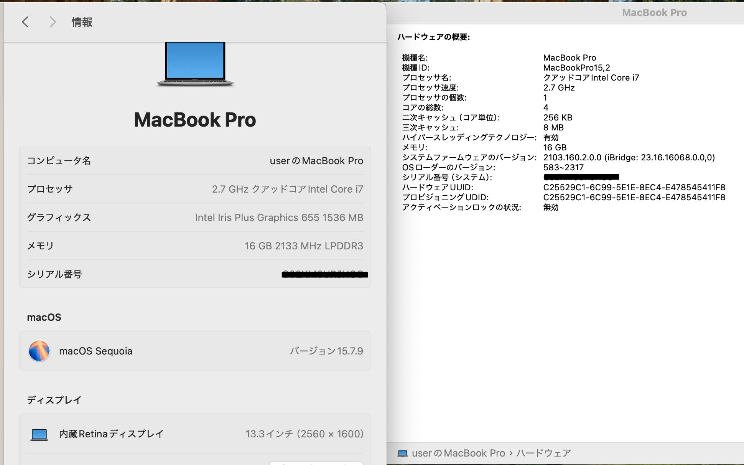Click the プロセッサ row in the info list
The width and height of the screenshot is (744, 465).
[195, 189]
